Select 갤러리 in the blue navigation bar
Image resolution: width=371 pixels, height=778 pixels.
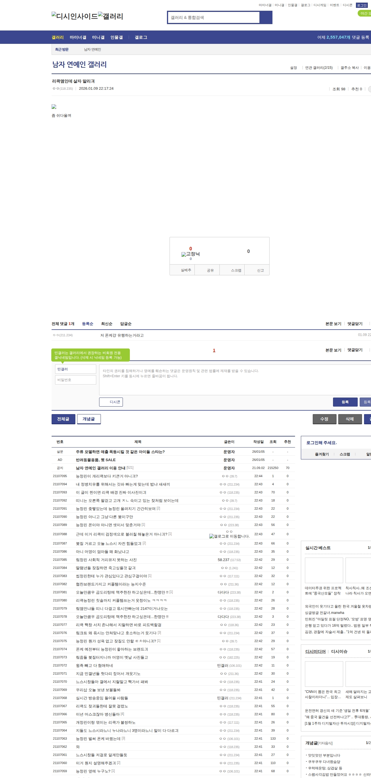click(58, 37)
